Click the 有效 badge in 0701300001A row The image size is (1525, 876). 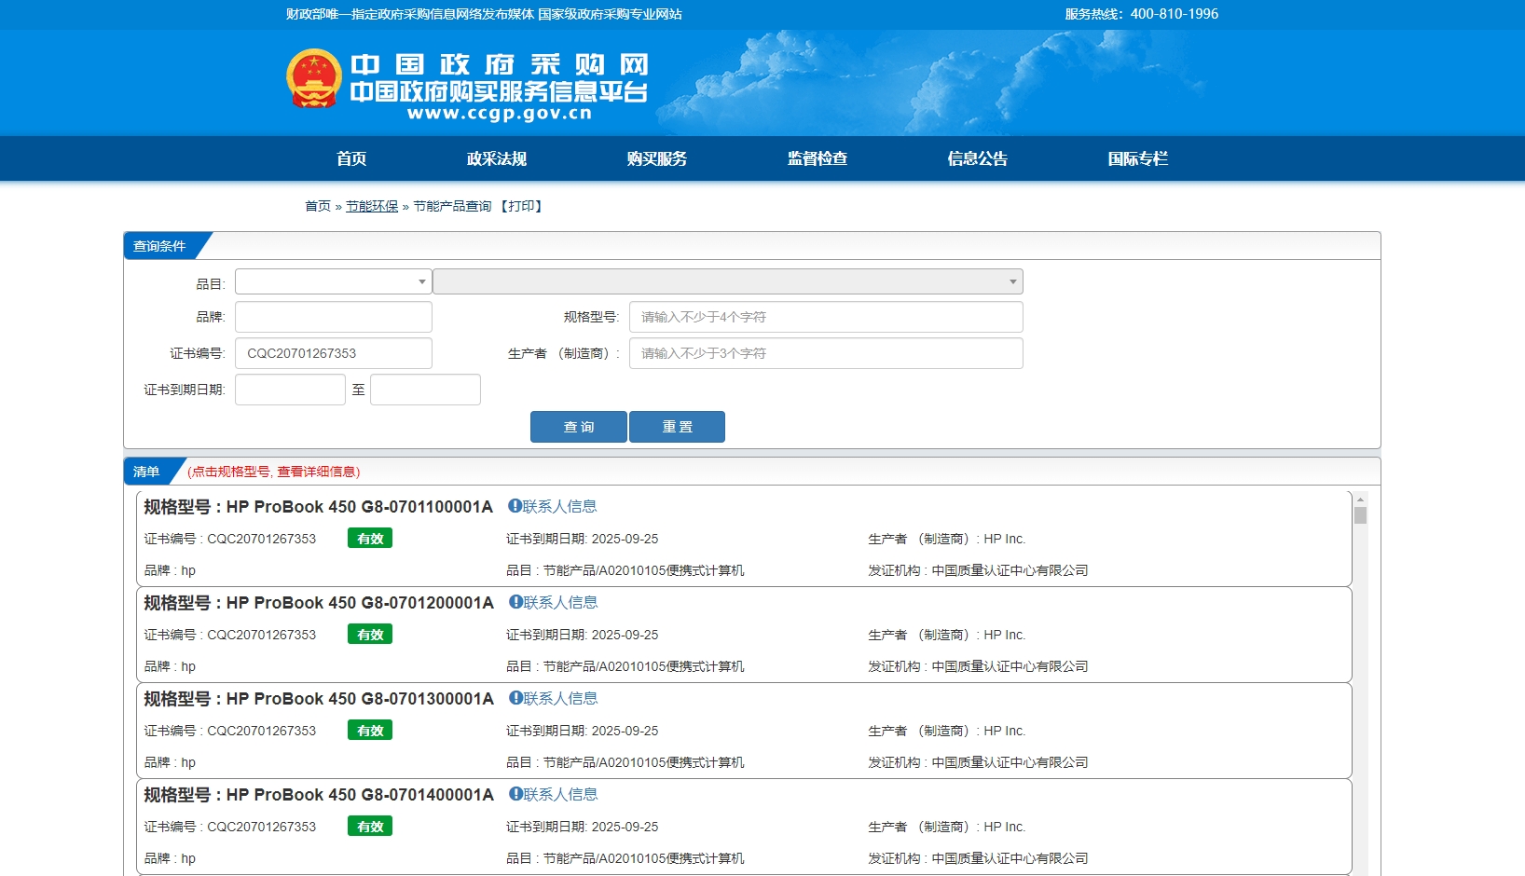(x=370, y=731)
